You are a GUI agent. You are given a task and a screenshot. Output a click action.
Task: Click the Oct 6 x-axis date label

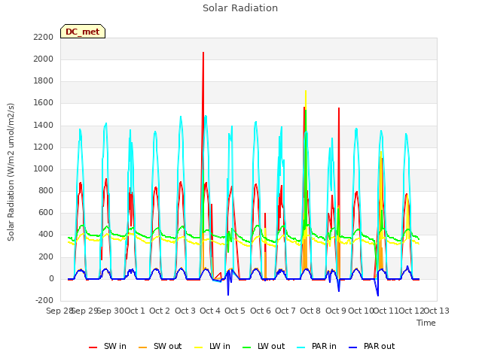click(261, 311)
